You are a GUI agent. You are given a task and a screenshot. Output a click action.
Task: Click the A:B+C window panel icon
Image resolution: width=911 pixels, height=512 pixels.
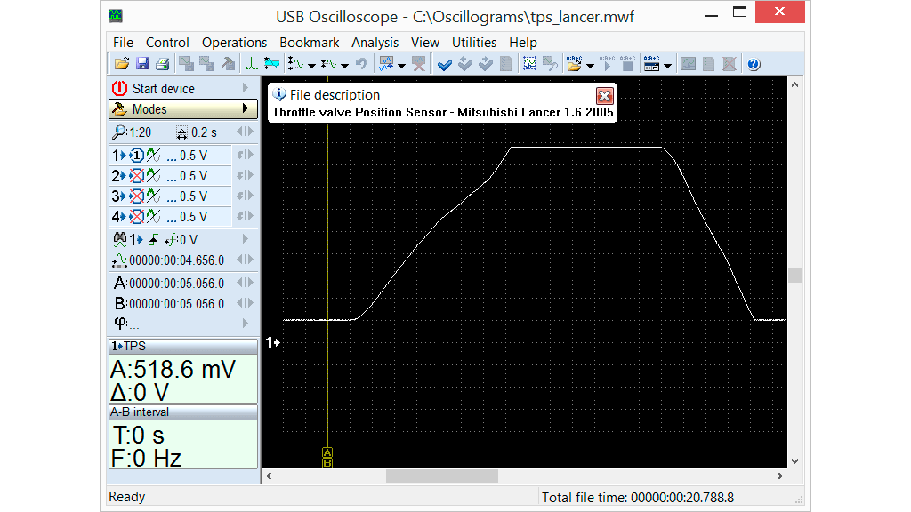click(652, 64)
